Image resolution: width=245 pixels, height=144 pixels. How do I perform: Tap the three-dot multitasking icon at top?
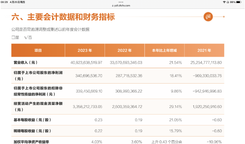(121, 2)
